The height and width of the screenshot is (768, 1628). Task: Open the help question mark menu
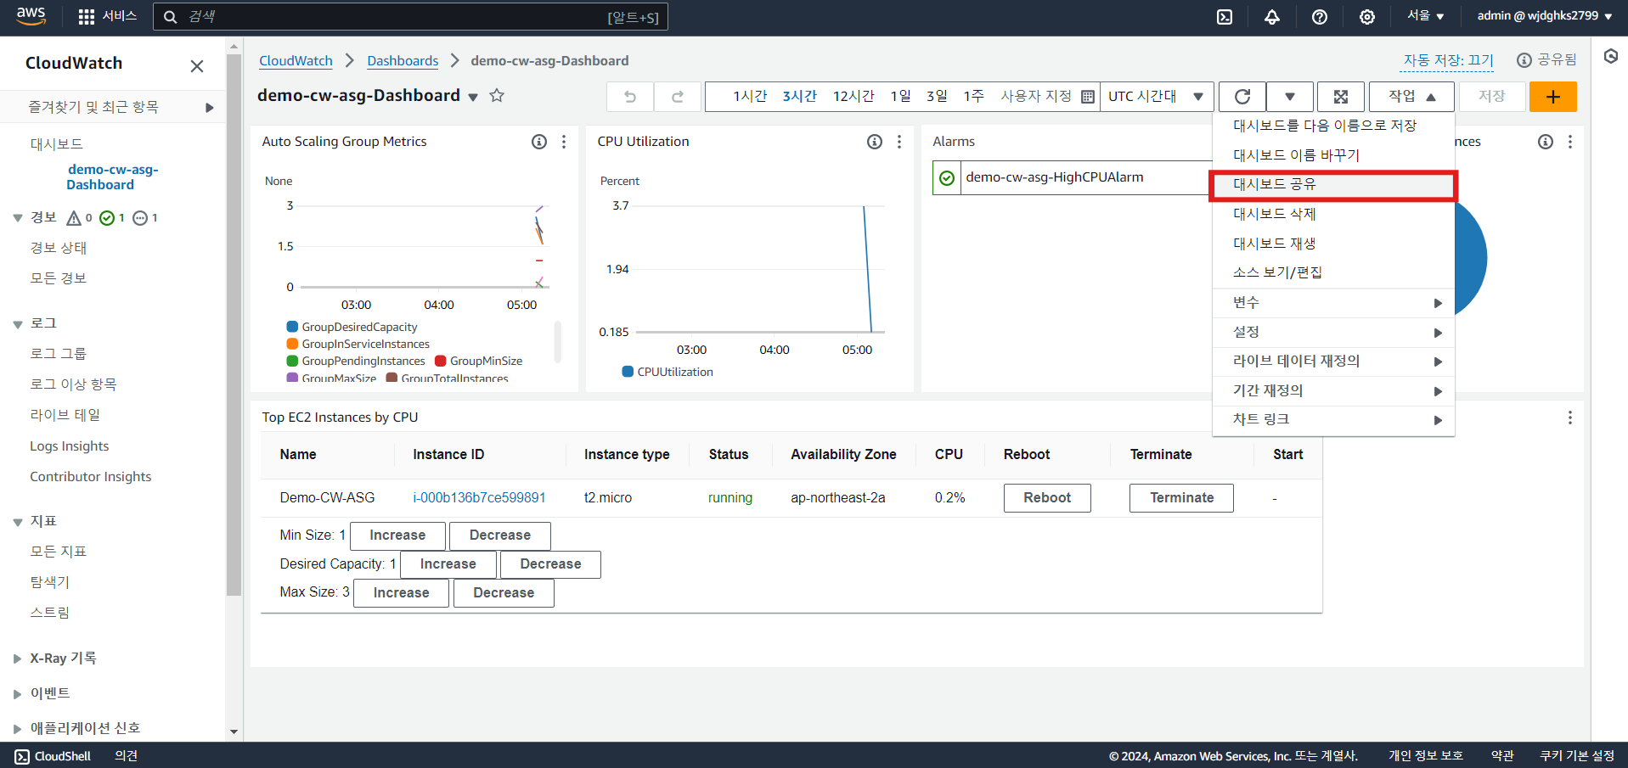coord(1320,17)
